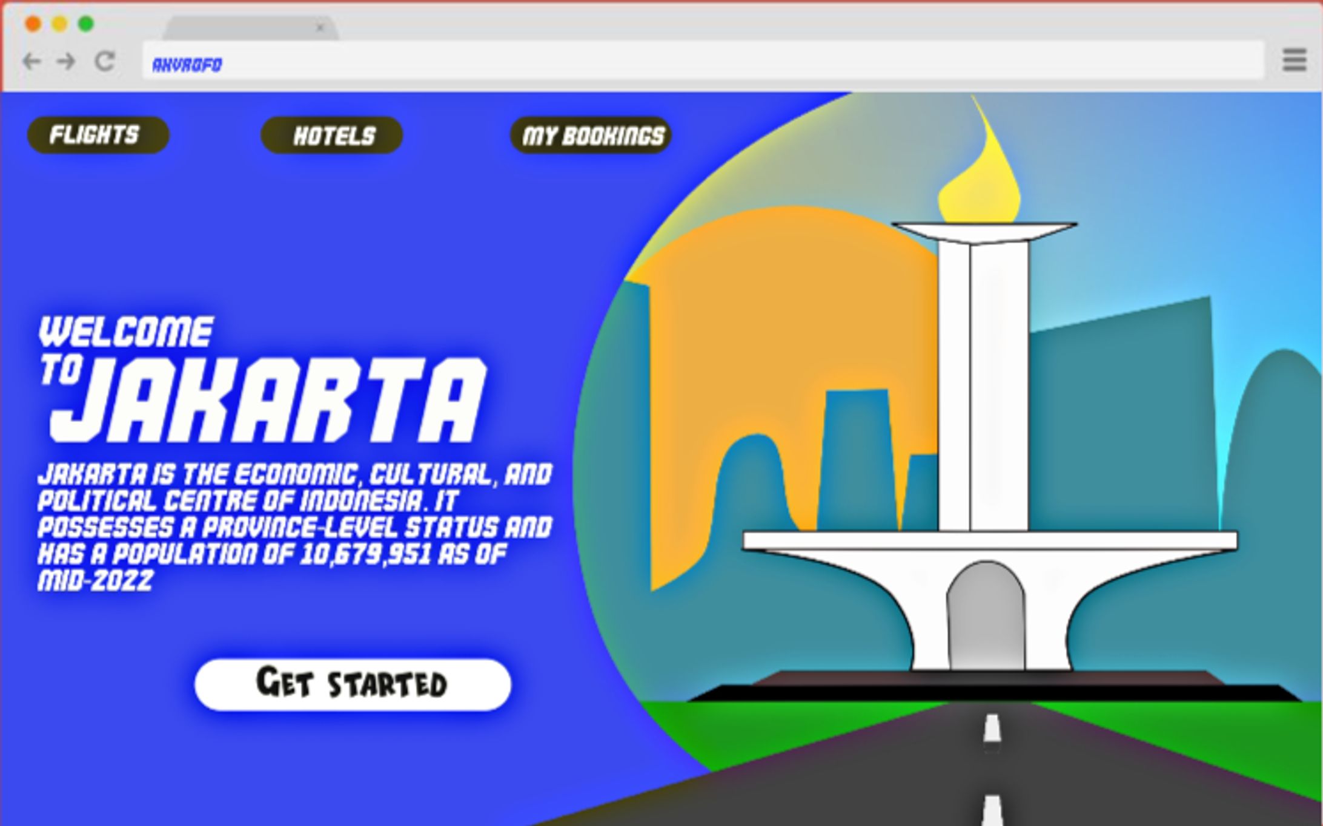Click the browser forward arrow

pos(66,61)
